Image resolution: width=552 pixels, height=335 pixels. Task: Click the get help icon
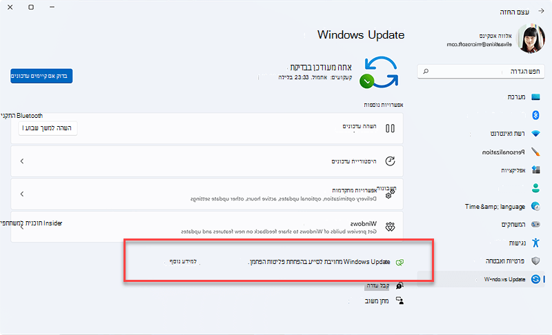(400, 285)
